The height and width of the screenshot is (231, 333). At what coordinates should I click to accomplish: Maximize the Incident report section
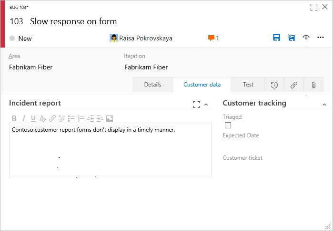(196, 104)
